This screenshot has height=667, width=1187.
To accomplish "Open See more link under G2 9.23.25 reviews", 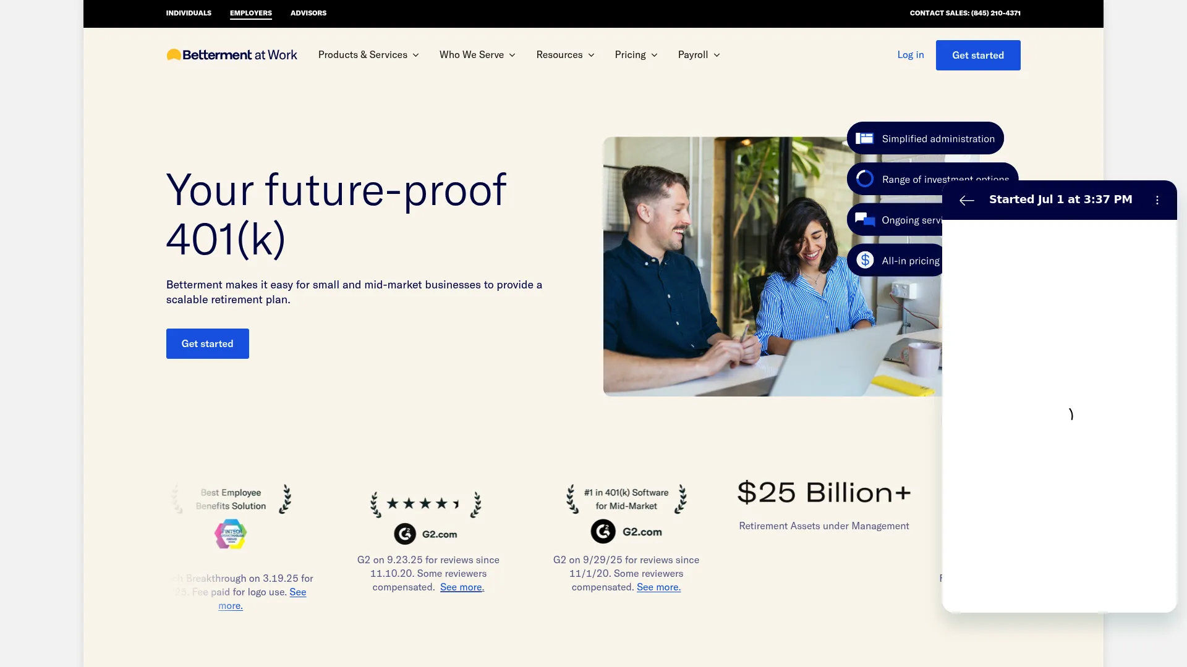I will [x=461, y=587].
